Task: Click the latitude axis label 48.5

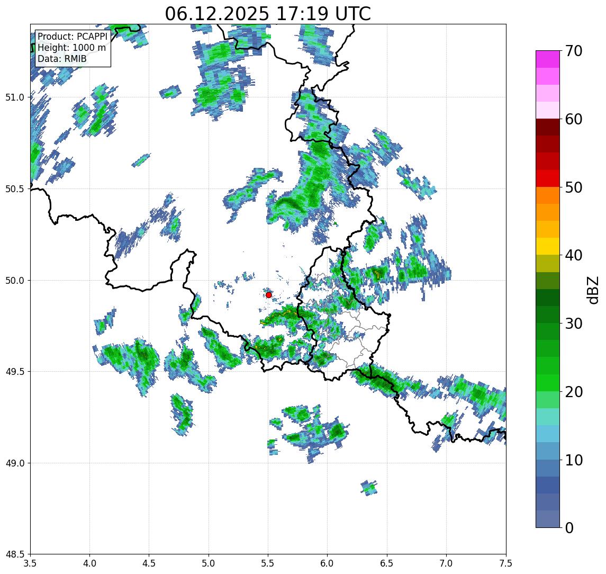Action: tap(15, 554)
